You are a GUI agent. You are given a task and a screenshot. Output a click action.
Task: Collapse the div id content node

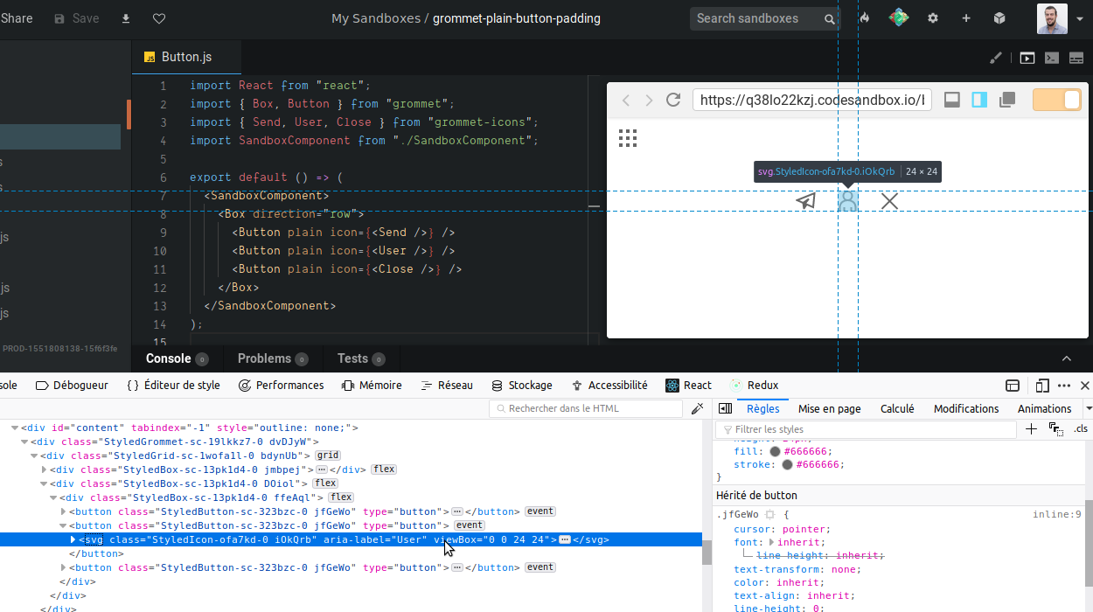pos(14,428)
